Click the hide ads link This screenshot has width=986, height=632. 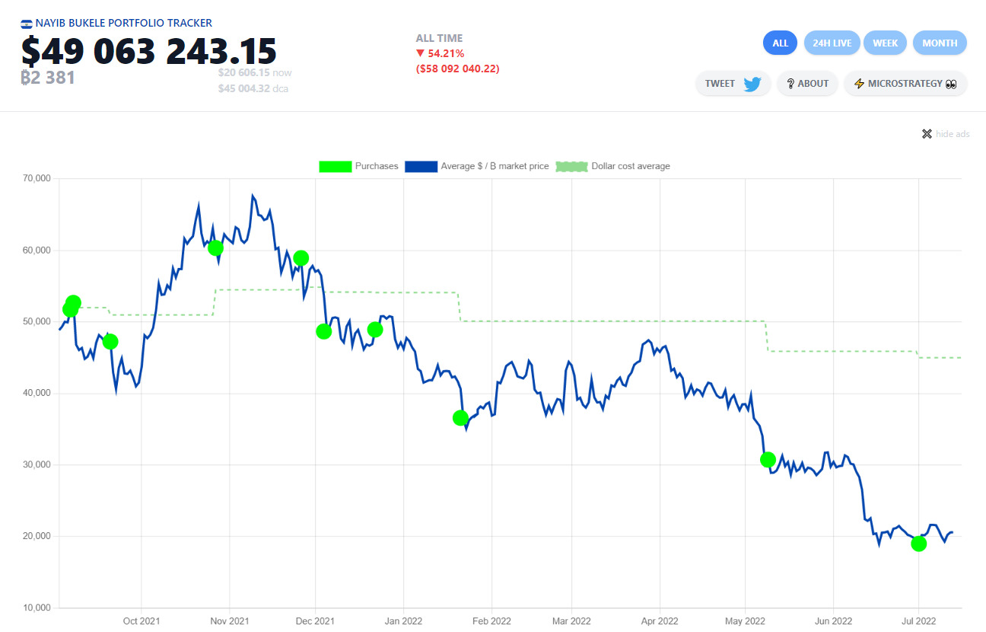[953, 134]
